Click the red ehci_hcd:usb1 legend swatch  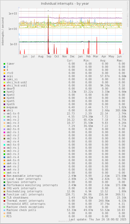click(x=4, y=86)
